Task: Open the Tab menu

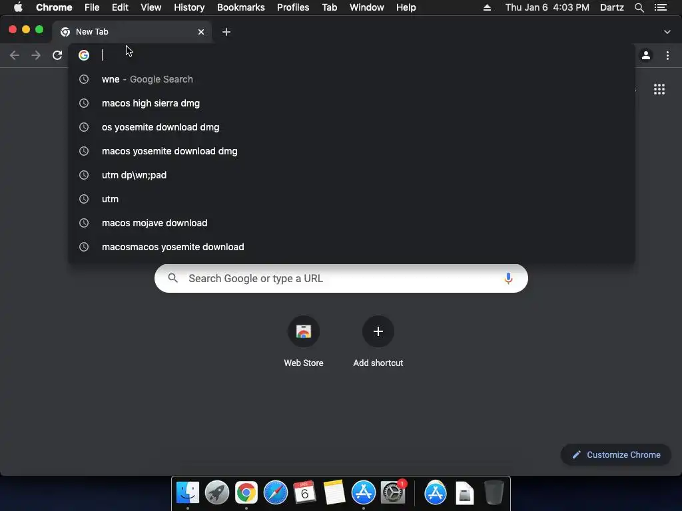Action: coord(329,7)
